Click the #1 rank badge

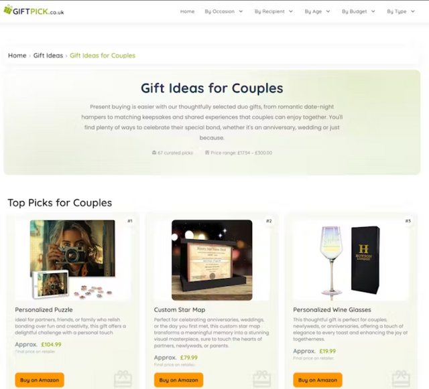[x=130, y=221]
